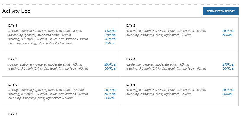Open Day 1 rowing 148Kcal value

point(110,31)
